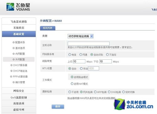This screenshot has width=157, height=114.
Task: Click the bullet icon beside DHCP地址池
Action: (x=11, y=71)
